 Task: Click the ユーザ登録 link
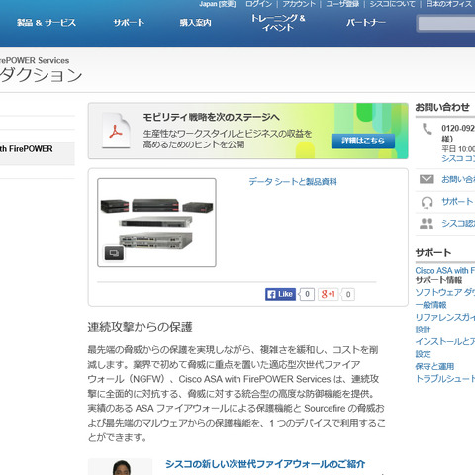[x=342, y=4]
